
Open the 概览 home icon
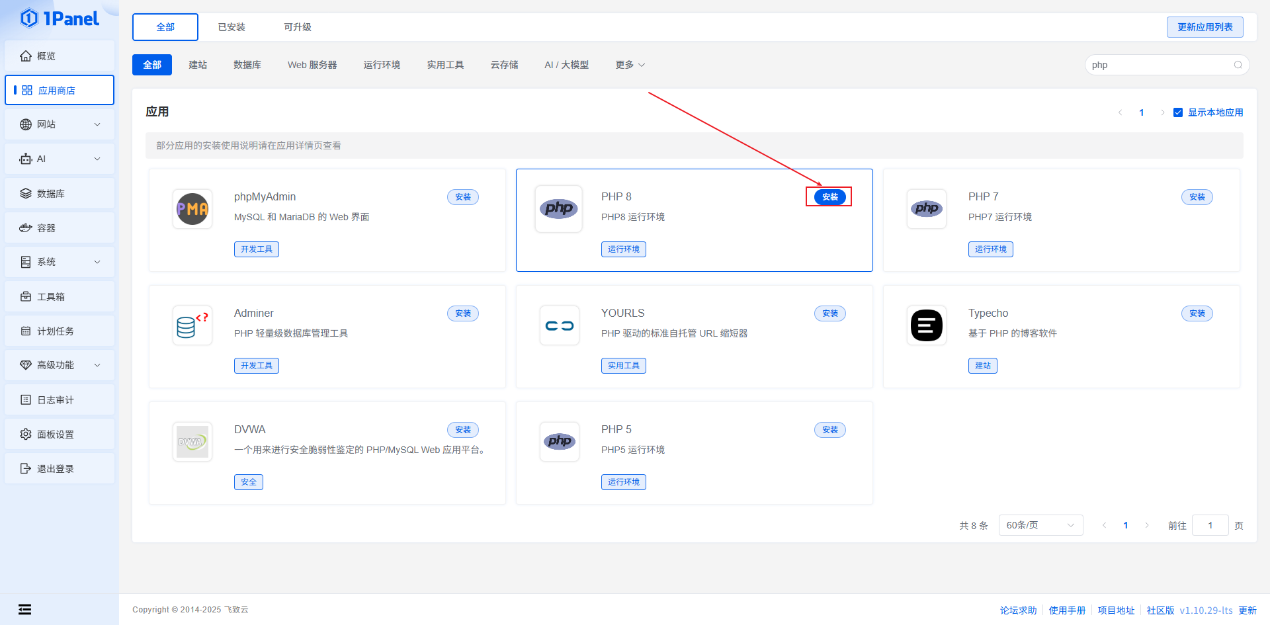click(26, 56)
